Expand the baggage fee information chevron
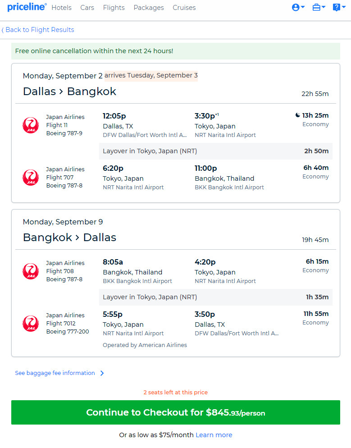Image resolution: width=351 pixels, height=448 pixels. (102, 373)
